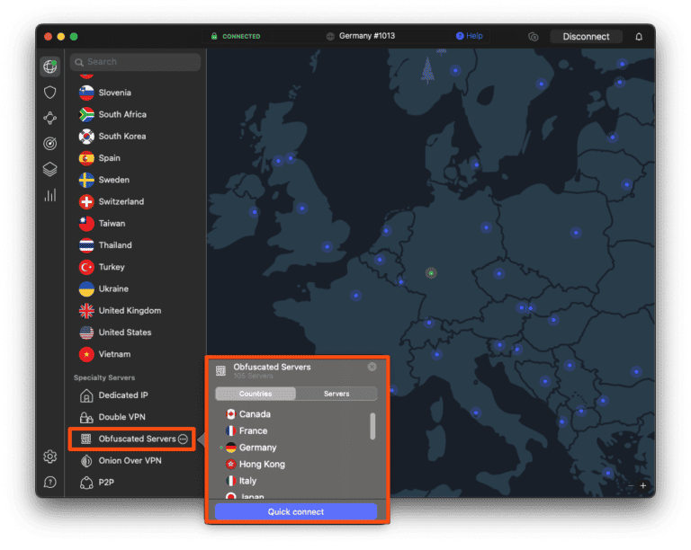Viewport: 691px width, 550px height.
Task: Open the Threat Protection shield icon
Action: 50,93
